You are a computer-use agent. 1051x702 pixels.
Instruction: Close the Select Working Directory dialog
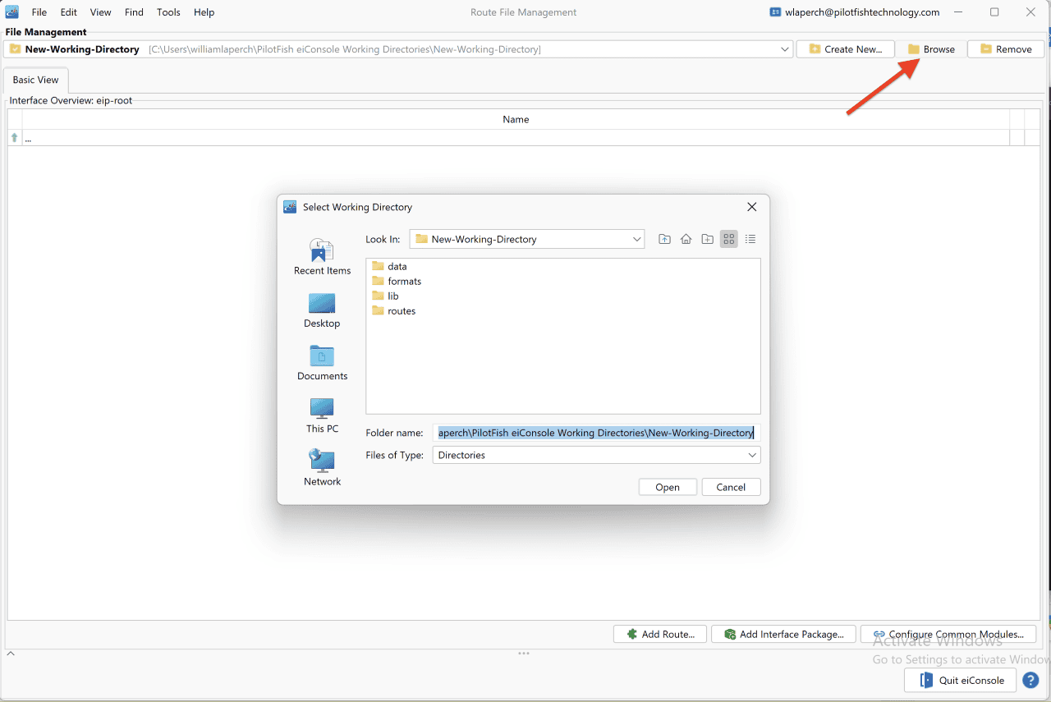pyautogui.click(x=751, y=207)
